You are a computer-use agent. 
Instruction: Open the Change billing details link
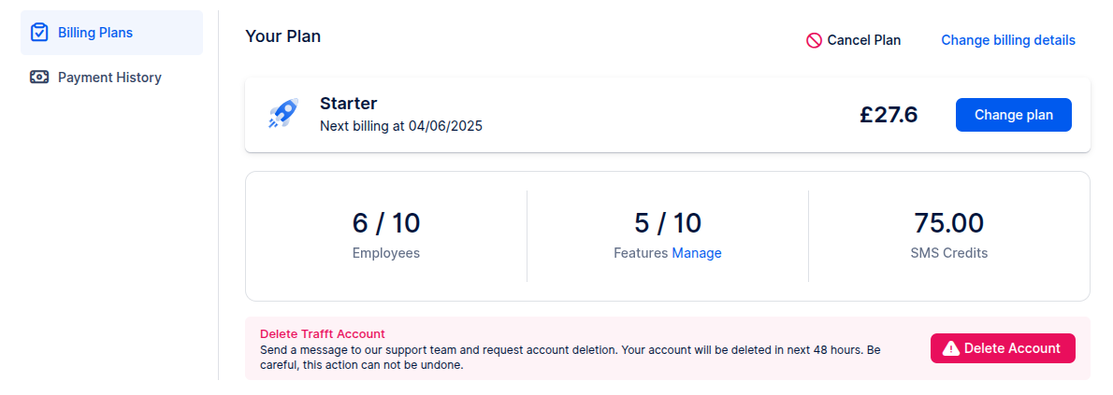(x=1008, y=40)
